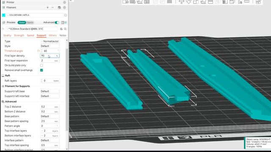Screen dimensions: 271x152
Task: Switch to the Speed tab
Action: click(x=30, y=35)
